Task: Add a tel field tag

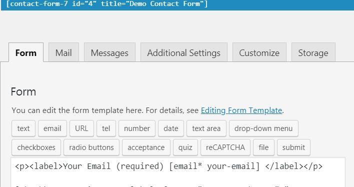Action: (106, 128)
